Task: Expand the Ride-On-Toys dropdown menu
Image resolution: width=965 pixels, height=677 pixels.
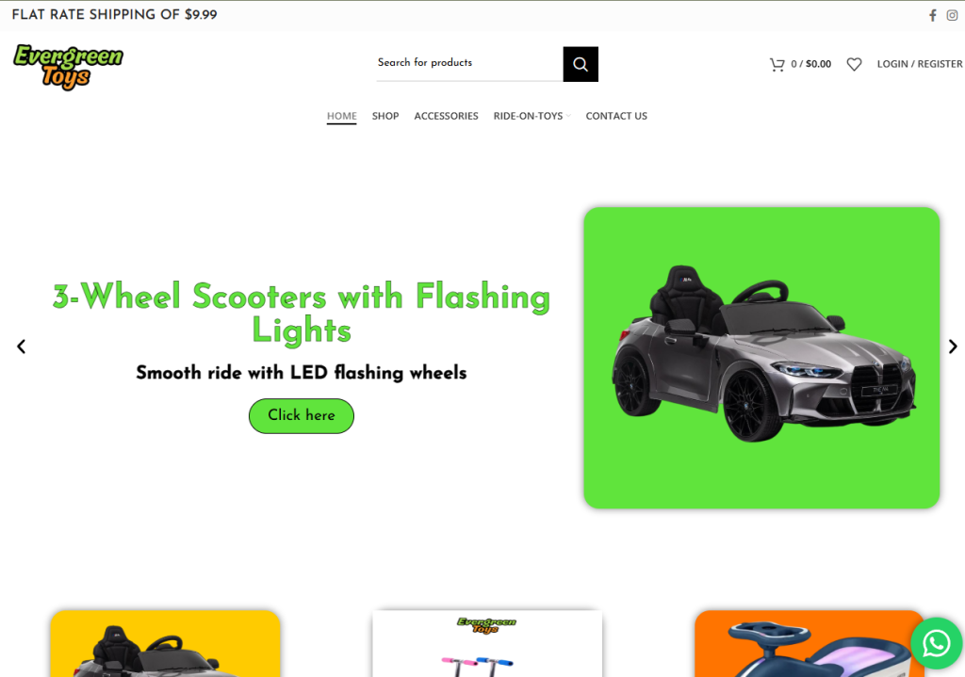Action: [x=532, y=116]
